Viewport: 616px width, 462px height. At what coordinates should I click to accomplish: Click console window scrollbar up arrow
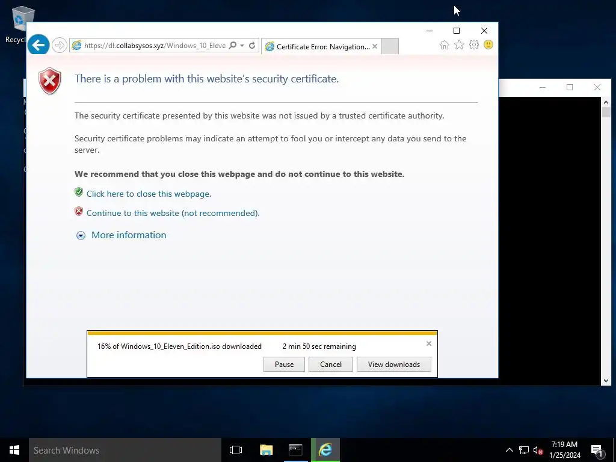pyautogui.click(x=606, y=102)
